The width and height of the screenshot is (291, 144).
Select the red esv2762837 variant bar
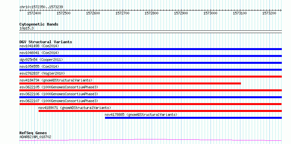(x=150, y=77)
